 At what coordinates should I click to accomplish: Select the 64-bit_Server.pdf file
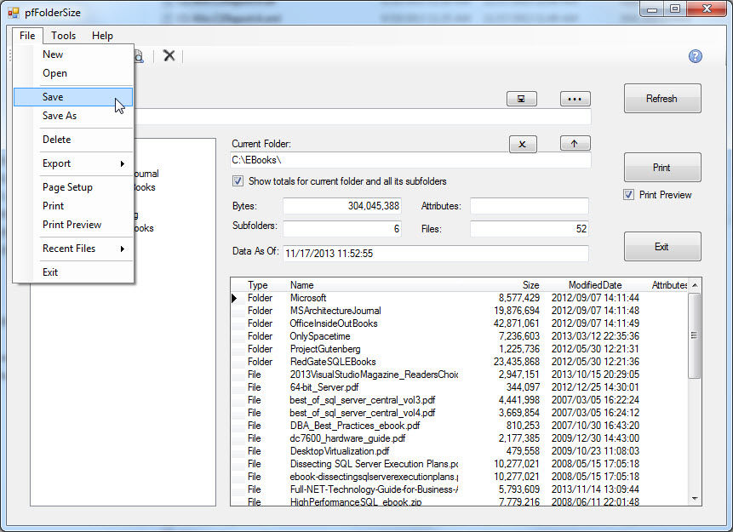460,387
